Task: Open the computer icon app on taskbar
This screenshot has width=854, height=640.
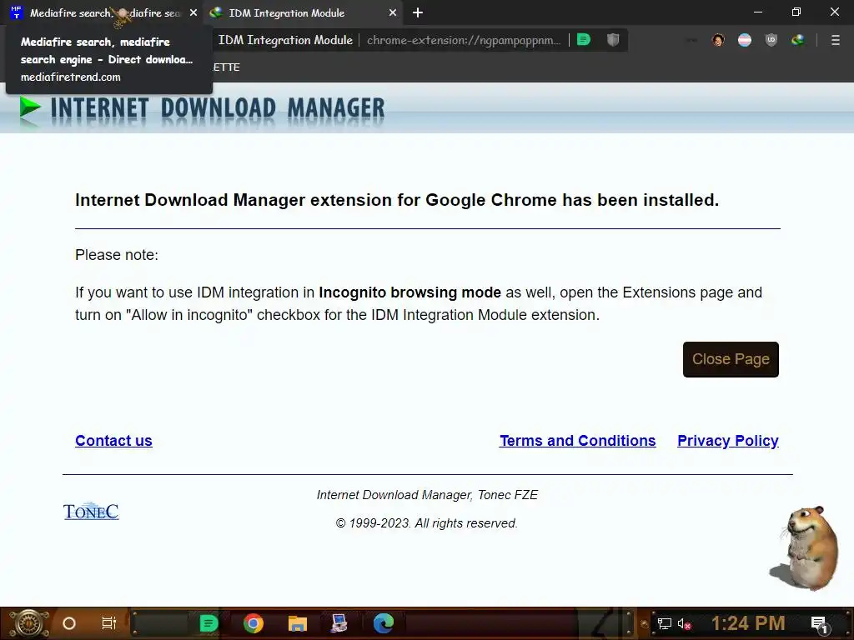Action: [x=339, y=623]
